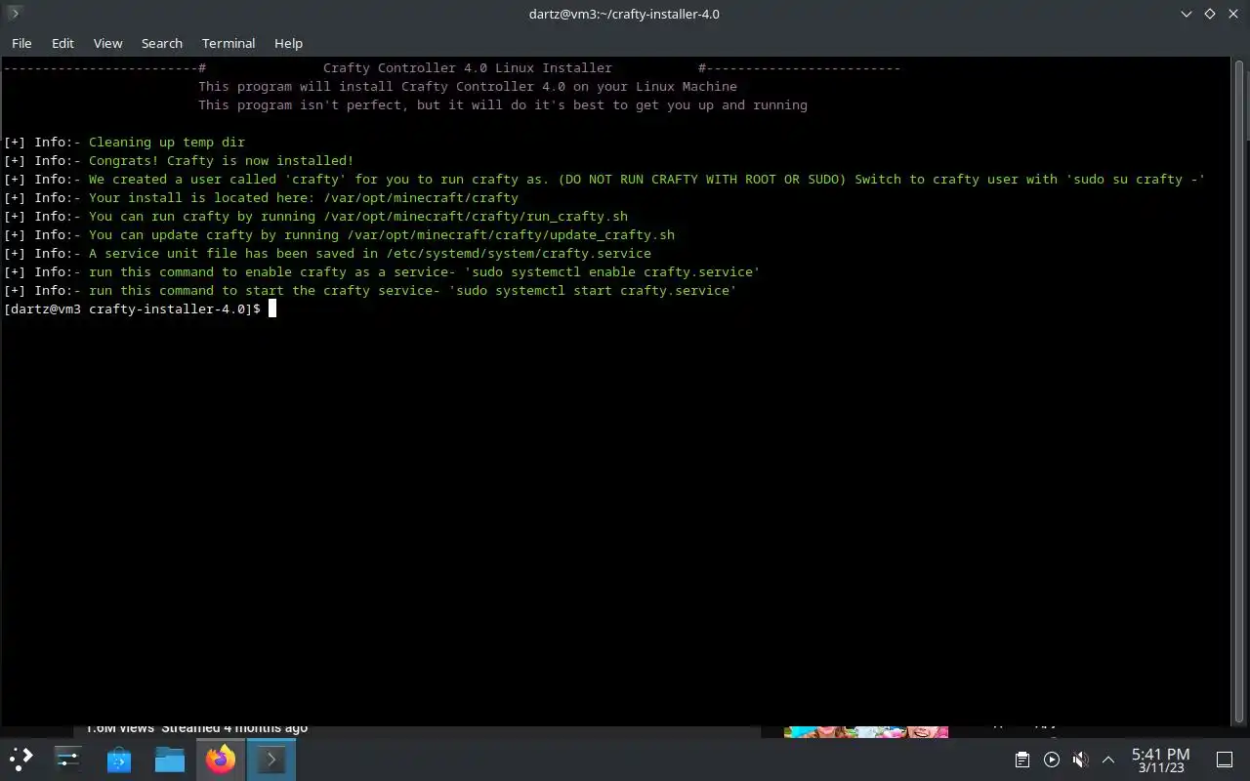Click 'This program isn't perfect' line
The width and height of the screenshot is (1250, 781).
click(x=503, y=104)
